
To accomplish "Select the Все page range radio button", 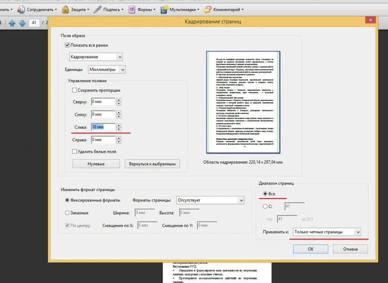I will (265, 194).
